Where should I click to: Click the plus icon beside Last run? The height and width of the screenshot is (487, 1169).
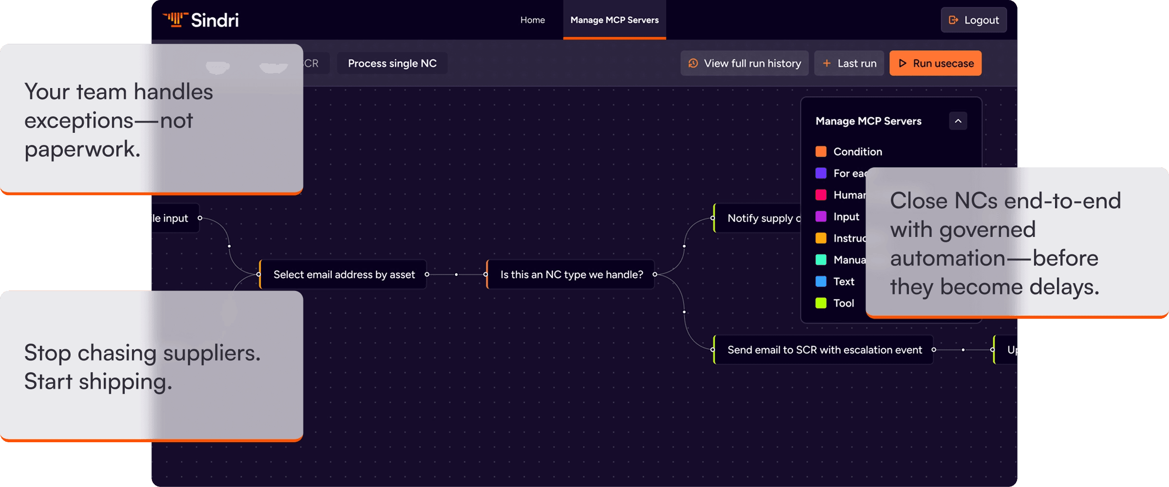pyautogui.click(x=827, y=63)
